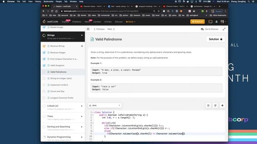Click the info icon beside Reverse String
Image resolution: width=257 pixels, height=144 pixels.
click(82, 46)
